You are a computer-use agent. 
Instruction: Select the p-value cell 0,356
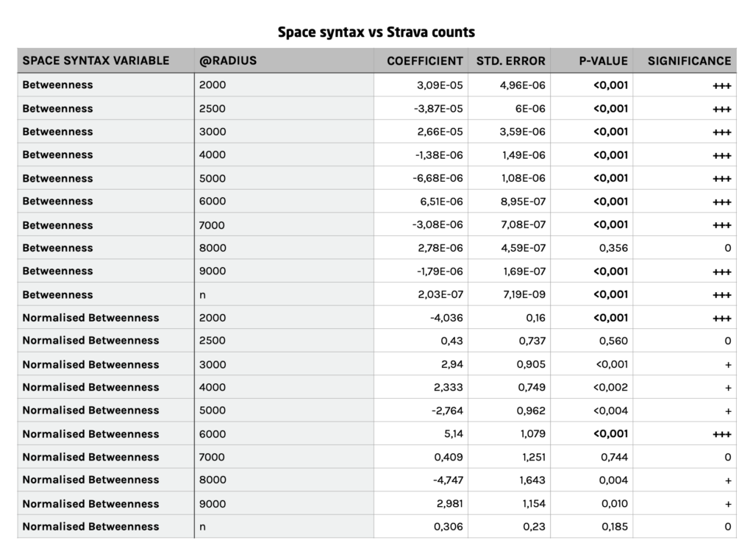pyautogui.click(x=613, y=248)
